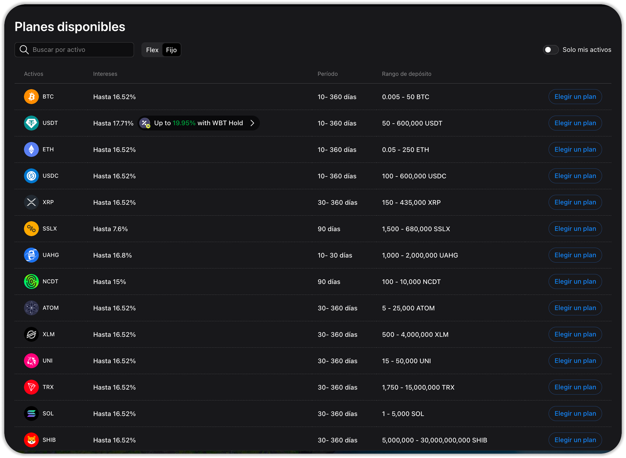Screen dimensions: 626x458
Task: Click the Intereses column header
Action: tap(105, 74)
